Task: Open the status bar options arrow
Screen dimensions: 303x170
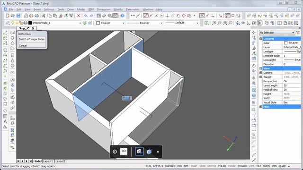Action: coord(289,166)
